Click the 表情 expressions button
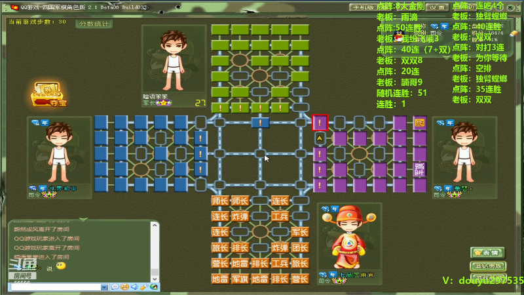524x295 pixels. click(487, 252)
